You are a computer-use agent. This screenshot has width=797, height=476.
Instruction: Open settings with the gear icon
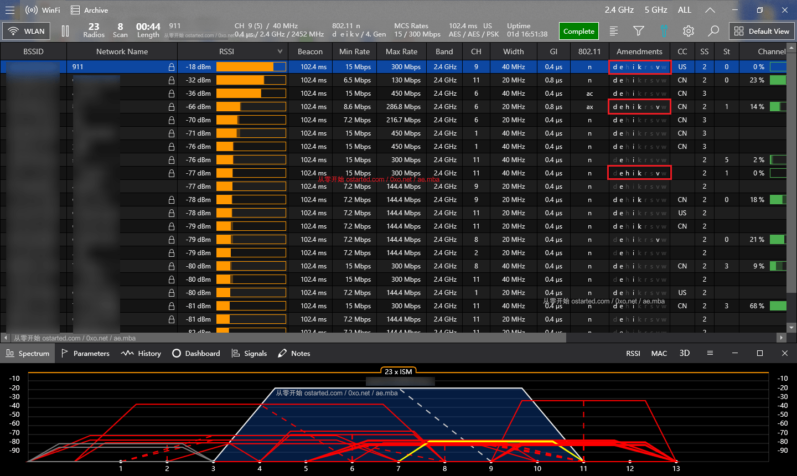click(689, 31)
